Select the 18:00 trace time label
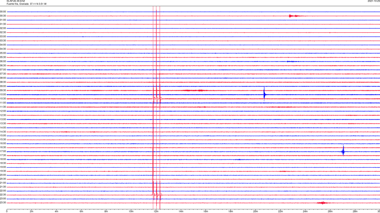The image size is (380, 213). pyautogui.click(x=3, y=159)
